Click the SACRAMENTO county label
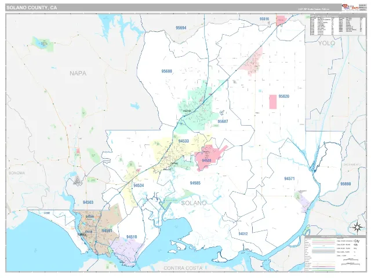The height and width of the screenshot is (278, 371). pos(352,164)
